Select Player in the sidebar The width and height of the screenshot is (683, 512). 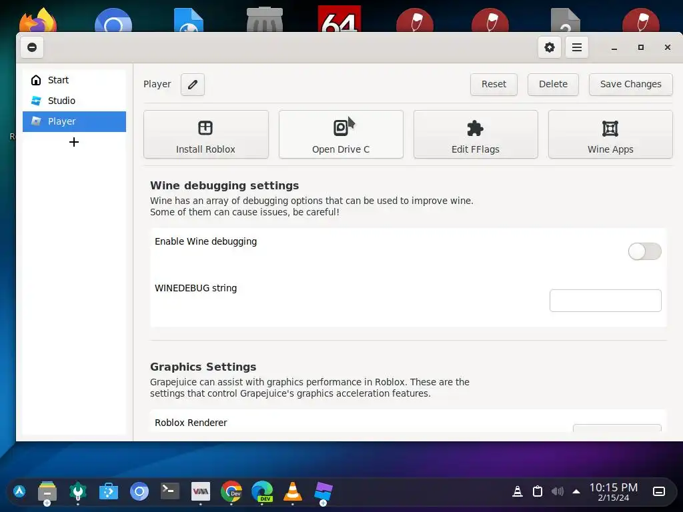74,121
